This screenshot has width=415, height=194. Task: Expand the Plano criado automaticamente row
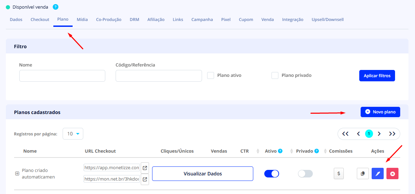[17, 174]
